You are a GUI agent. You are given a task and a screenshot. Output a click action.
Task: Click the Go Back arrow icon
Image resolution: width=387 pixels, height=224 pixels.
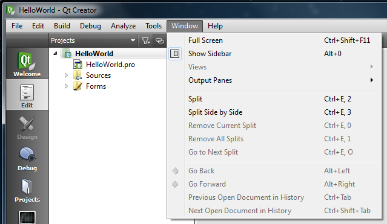[175, 171]
